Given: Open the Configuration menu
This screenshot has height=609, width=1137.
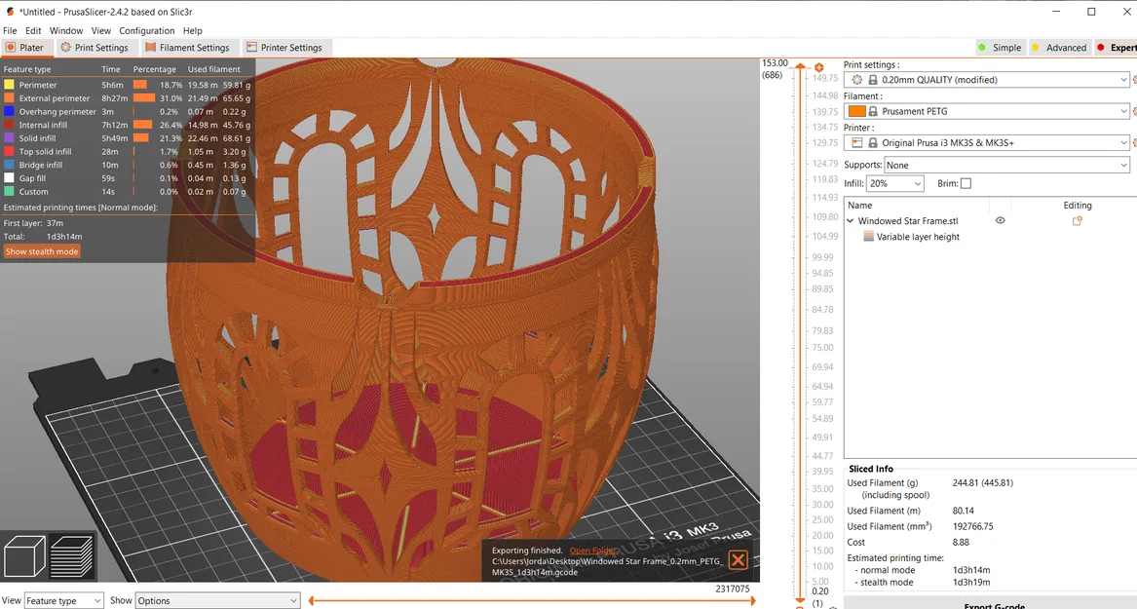Looking at the screenshot, I should (x=146, y=31).
